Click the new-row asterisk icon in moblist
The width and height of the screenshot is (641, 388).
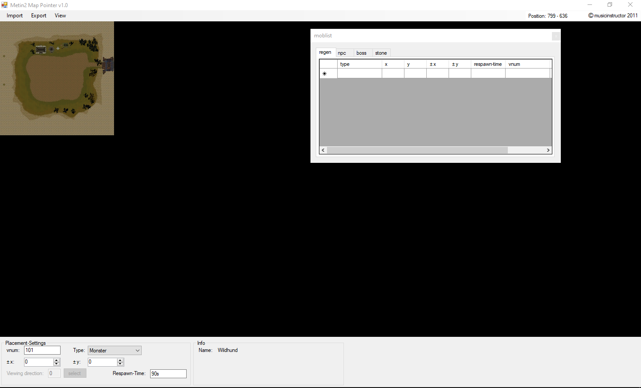point(325,73)
